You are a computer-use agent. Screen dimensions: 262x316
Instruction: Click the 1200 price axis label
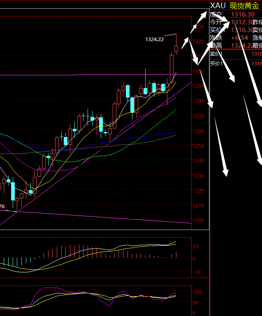click(x=199, y=221)
